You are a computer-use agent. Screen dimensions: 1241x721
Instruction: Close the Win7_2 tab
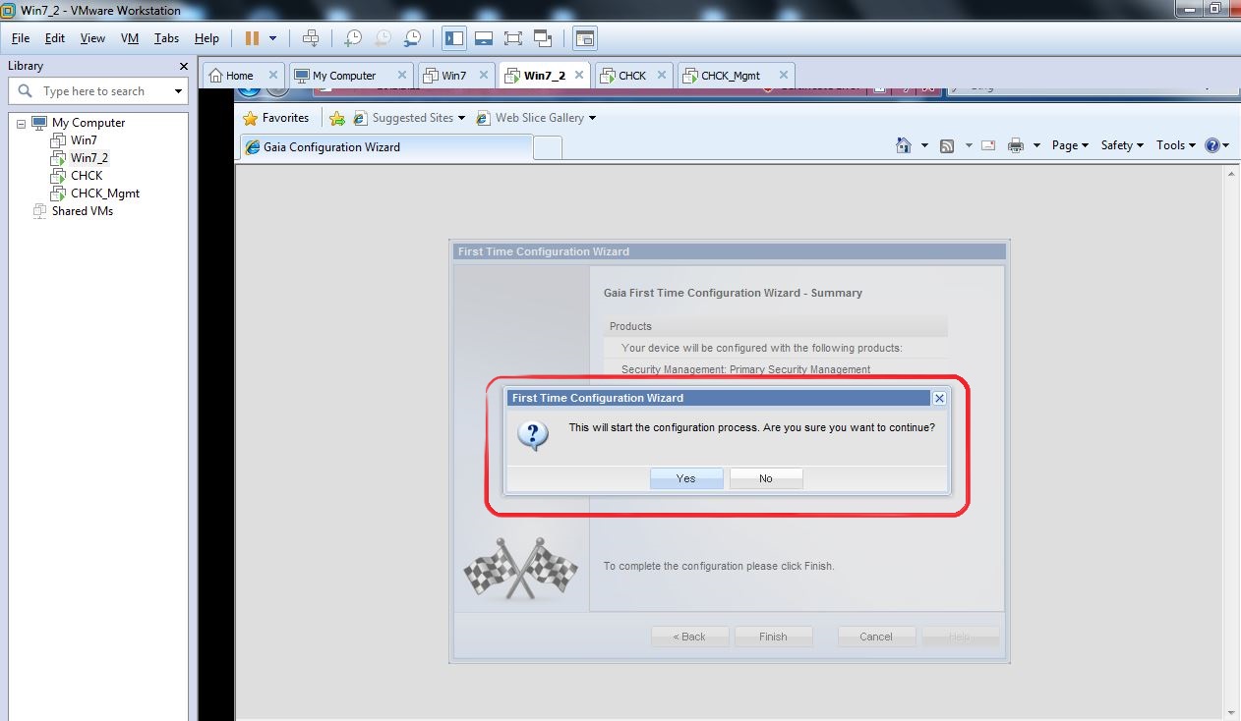point(579,75)
